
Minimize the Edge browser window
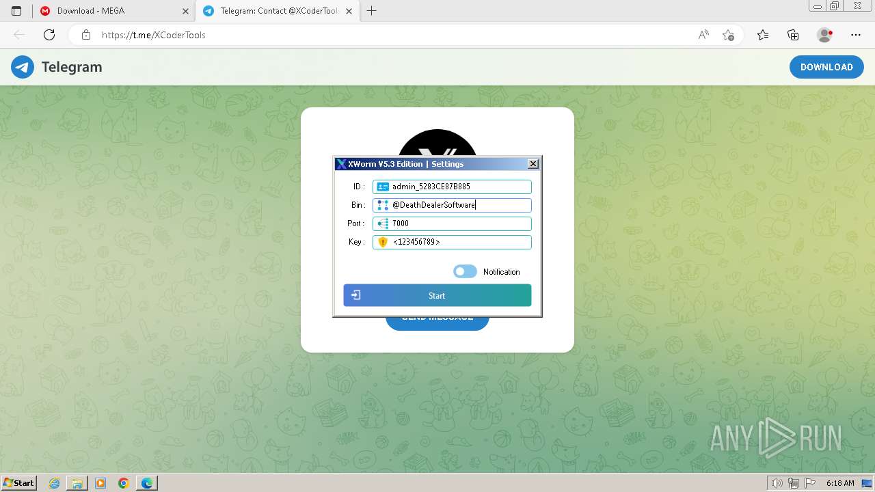[817, 5]
